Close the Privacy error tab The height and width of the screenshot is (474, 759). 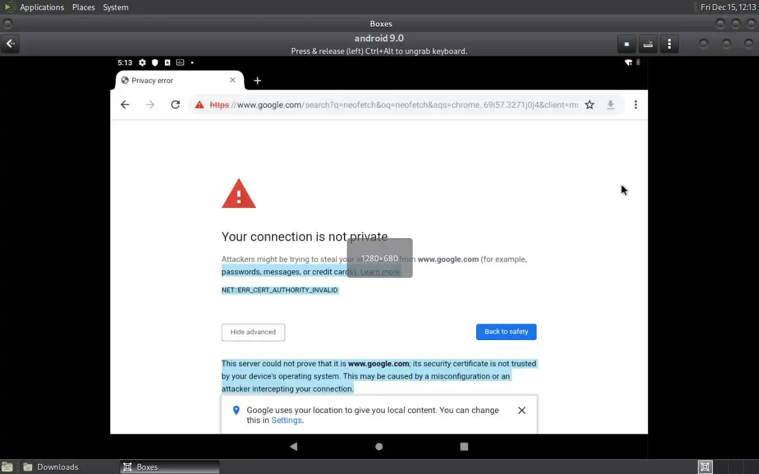click(232, 80)
